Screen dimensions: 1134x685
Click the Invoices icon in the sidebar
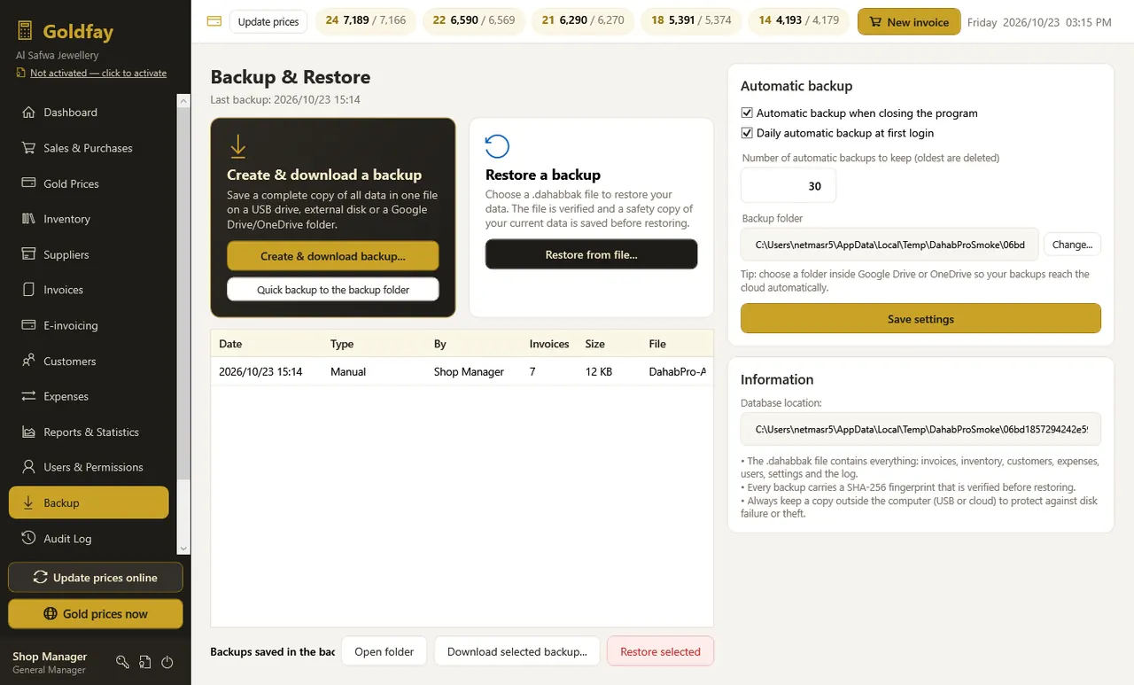(x=27, y=290)
